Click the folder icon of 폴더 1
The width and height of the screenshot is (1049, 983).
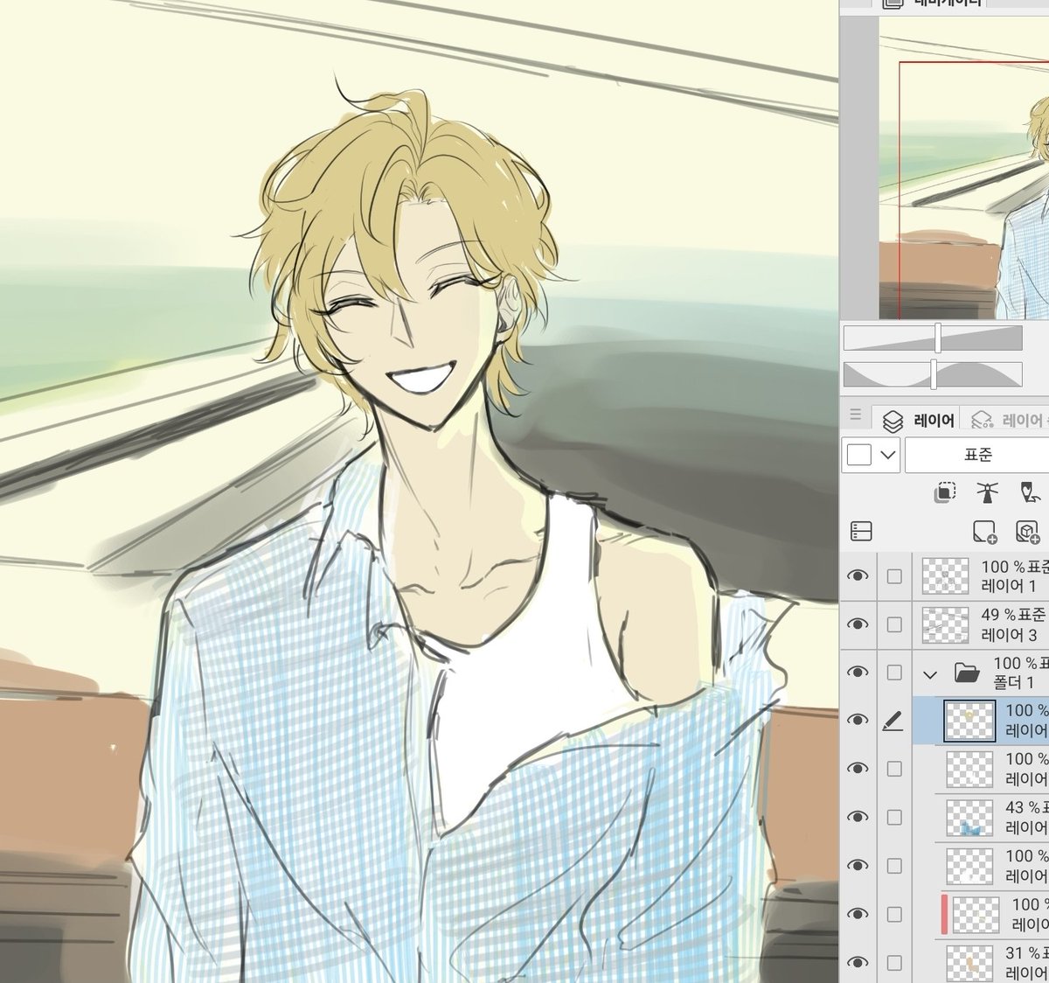tap(966, 673)
